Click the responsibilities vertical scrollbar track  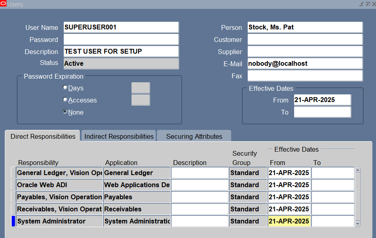(x=357, y=197)
